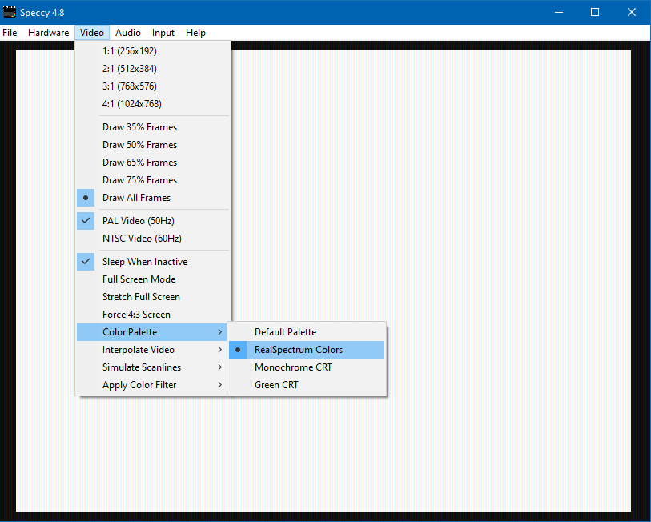Expand the Simulate Scanlines submenu
Image resolution: width=651 pixels, height=522 pixels.
(152, 367)
